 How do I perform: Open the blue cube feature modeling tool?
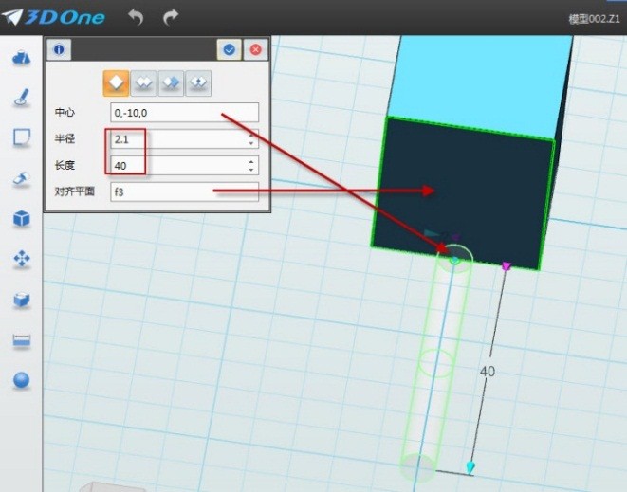coord(21,219)
